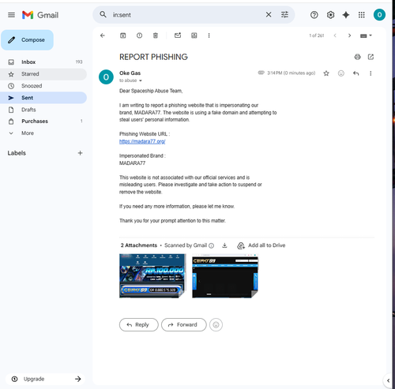This screenshot has width=395, height=389.
Task: Show Scanned by Gmail info icon
Action: coord(211,245)
